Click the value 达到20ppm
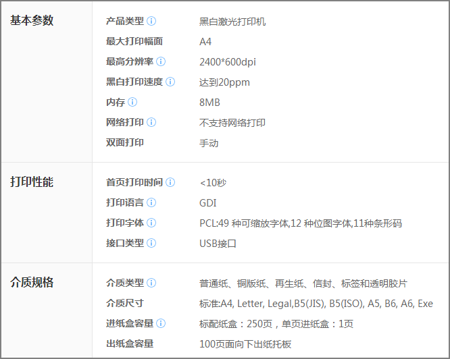The image size is (450, 359). tap(224, 82)
